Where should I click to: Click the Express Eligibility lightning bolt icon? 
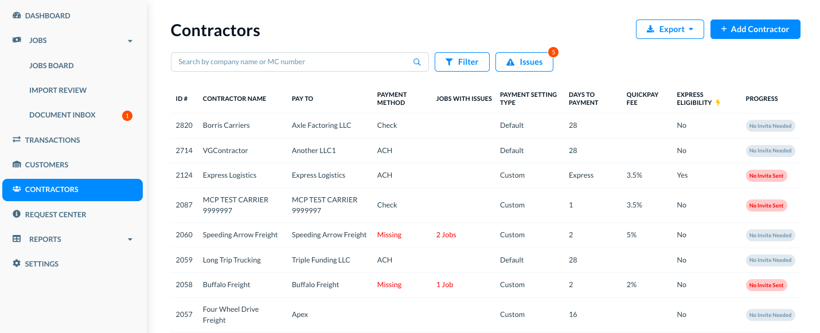tap(718, 103)
